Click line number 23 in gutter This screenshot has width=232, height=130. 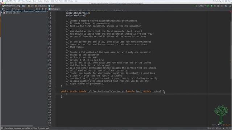coord(49,52)
